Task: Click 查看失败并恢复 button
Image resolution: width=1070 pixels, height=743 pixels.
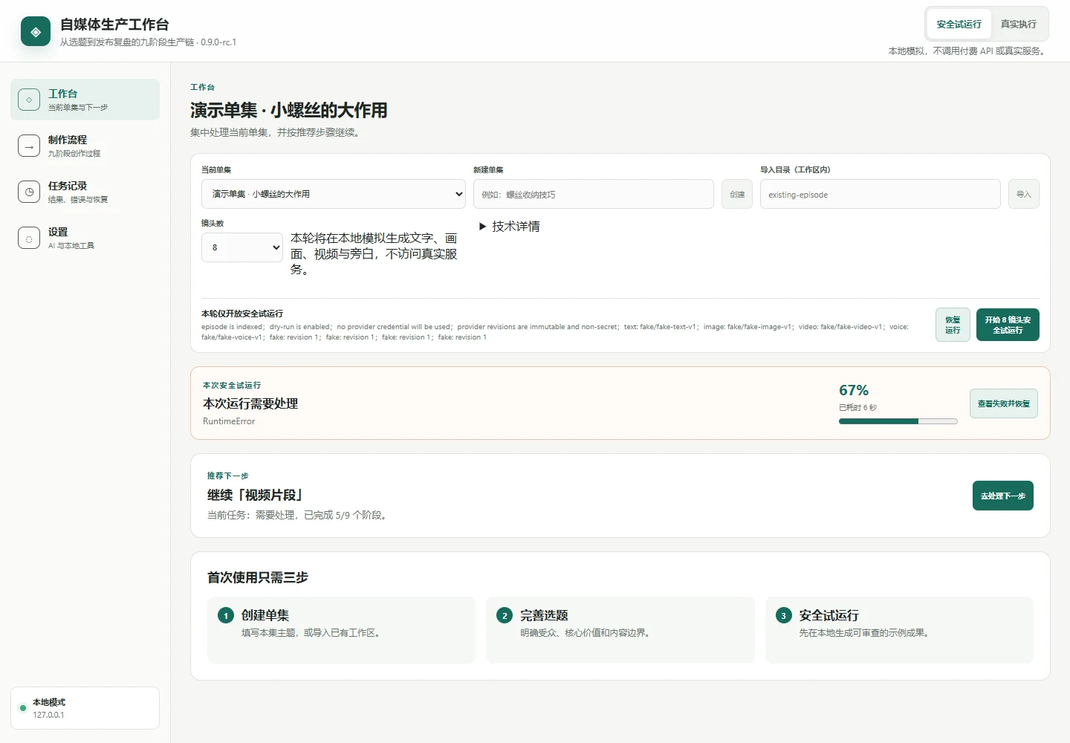Action: (x=1004, y=403)
